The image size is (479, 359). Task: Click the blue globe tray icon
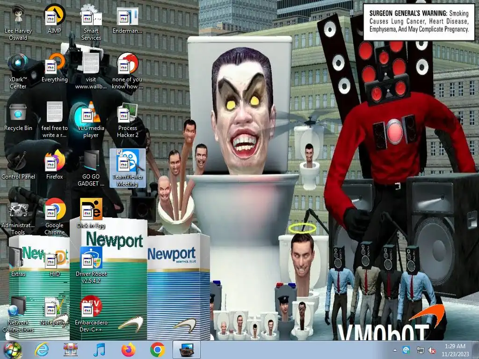click(406, 350)
